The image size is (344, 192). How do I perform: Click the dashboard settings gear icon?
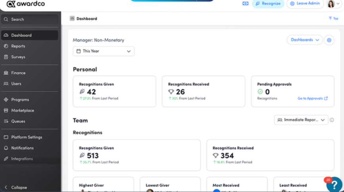point(329,40)
